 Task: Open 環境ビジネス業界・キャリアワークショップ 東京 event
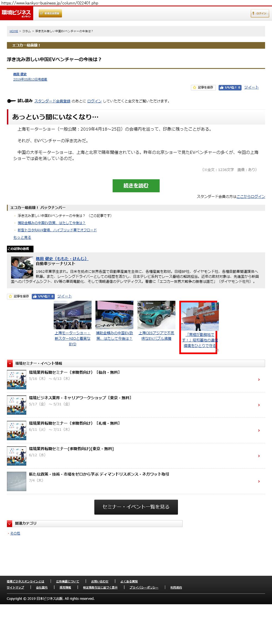pyautogui.click(x=80, y=398)
